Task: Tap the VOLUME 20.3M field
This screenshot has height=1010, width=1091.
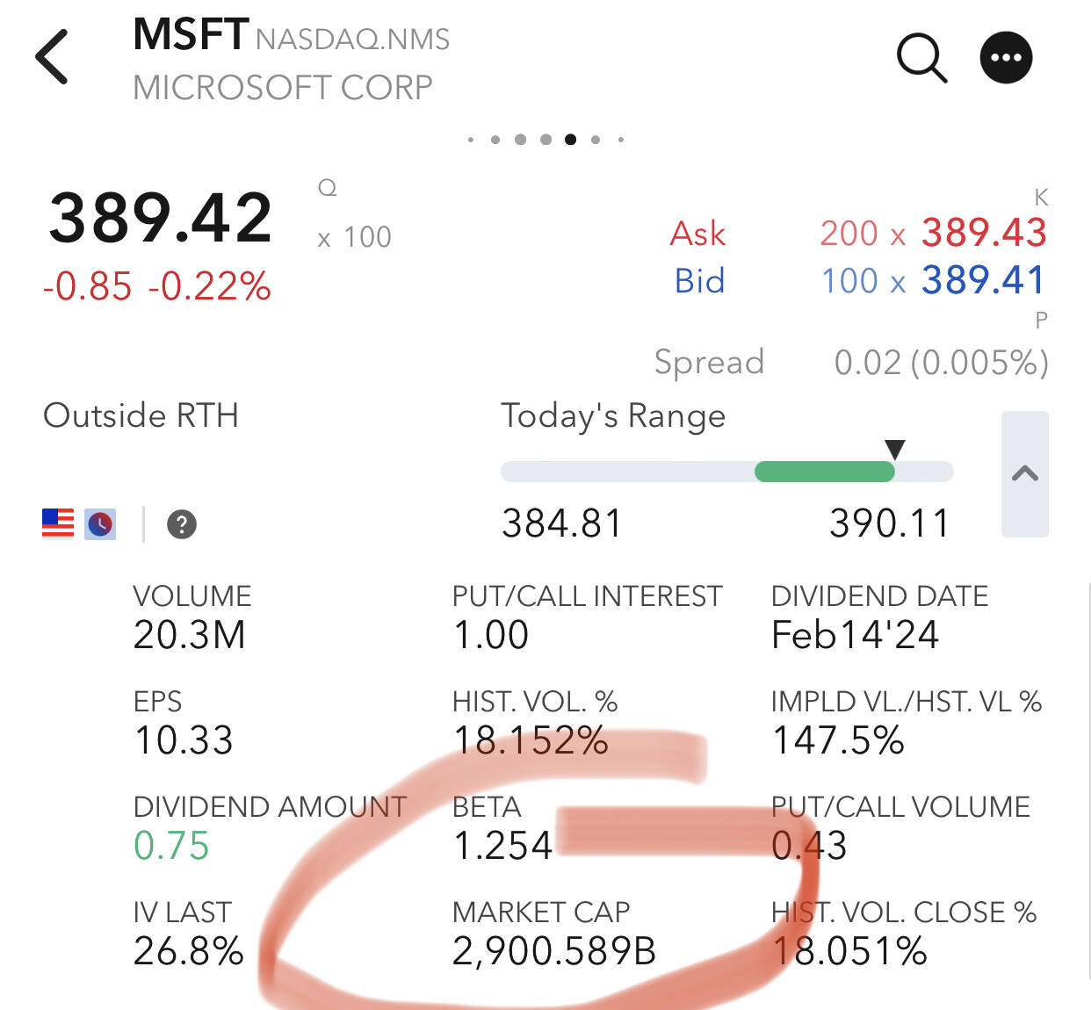Action: (191, 617)
